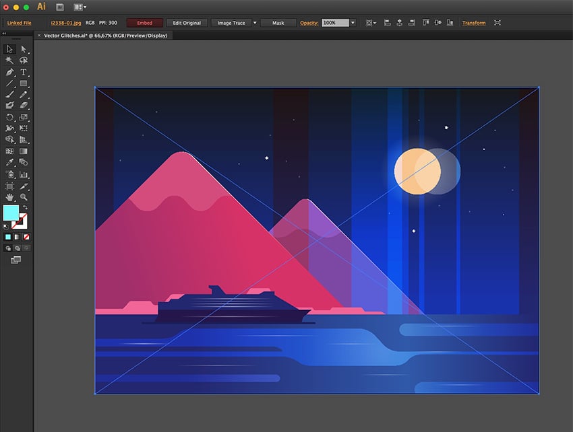The image size is (573, 432).
Task: Activate the Zoom tool
Action: (24, 196)
